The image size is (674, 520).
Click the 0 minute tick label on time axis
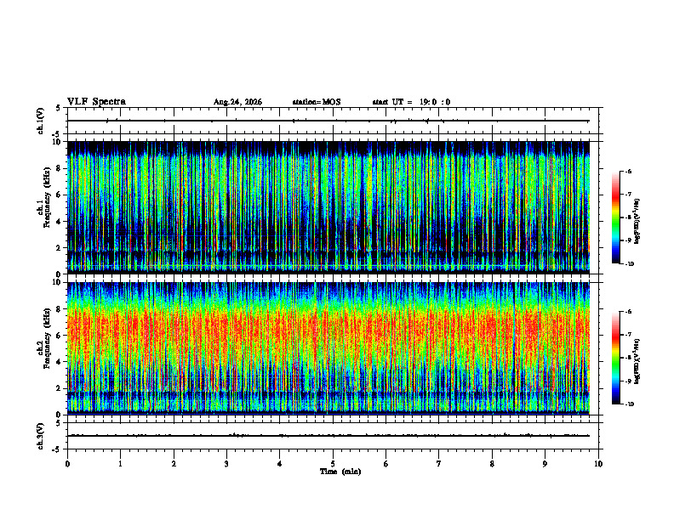pos(67,464)
